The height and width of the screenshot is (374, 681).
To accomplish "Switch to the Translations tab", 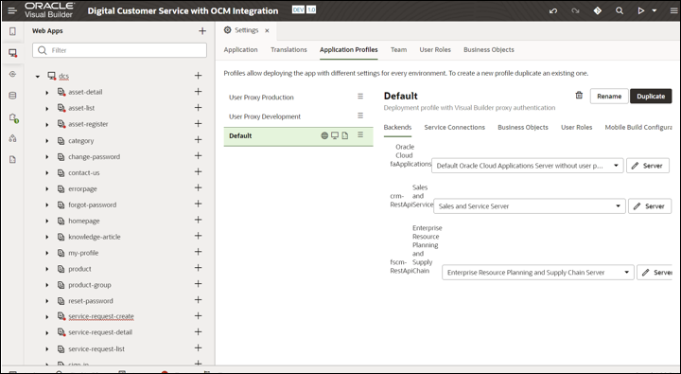I will click(x=288, y=49).
